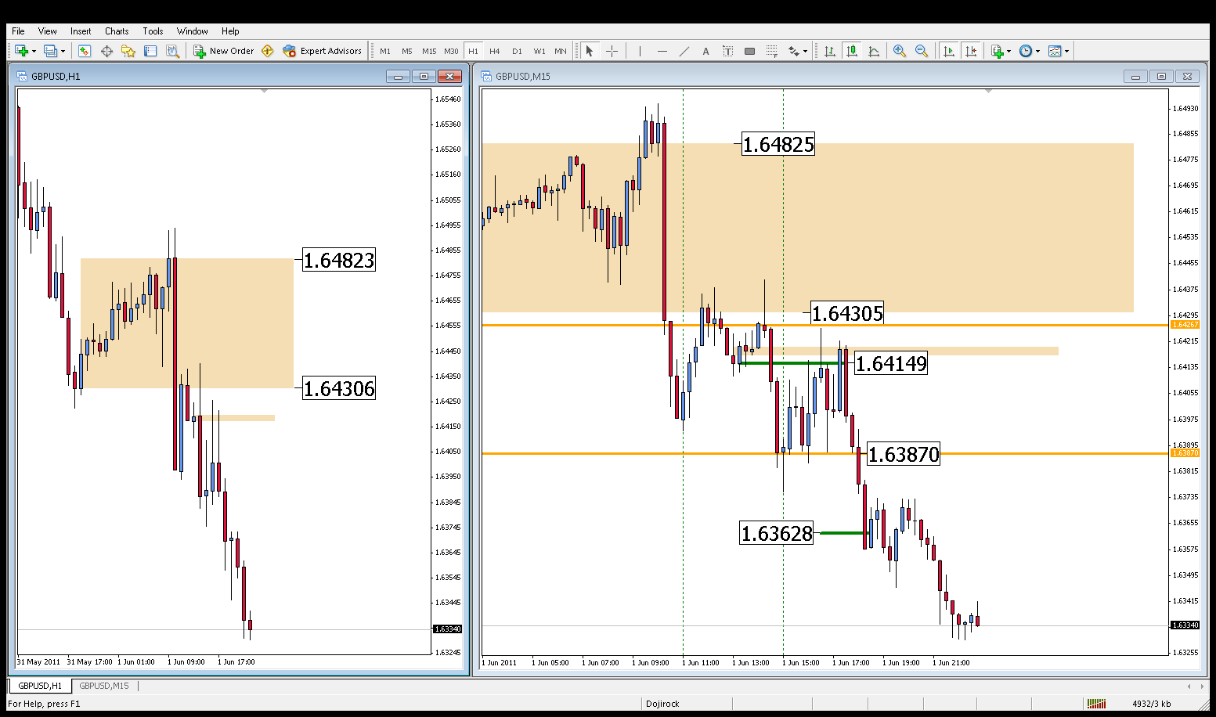
Task: Select the Trendline drawing tool
Action: [684, 51]
